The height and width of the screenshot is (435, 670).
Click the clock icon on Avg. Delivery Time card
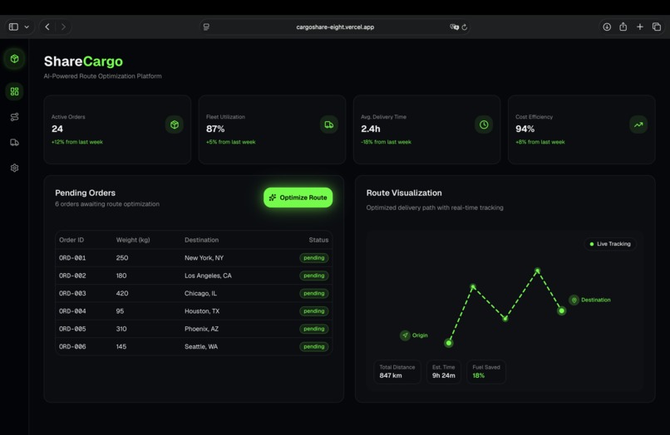click(x=484, y=125)
